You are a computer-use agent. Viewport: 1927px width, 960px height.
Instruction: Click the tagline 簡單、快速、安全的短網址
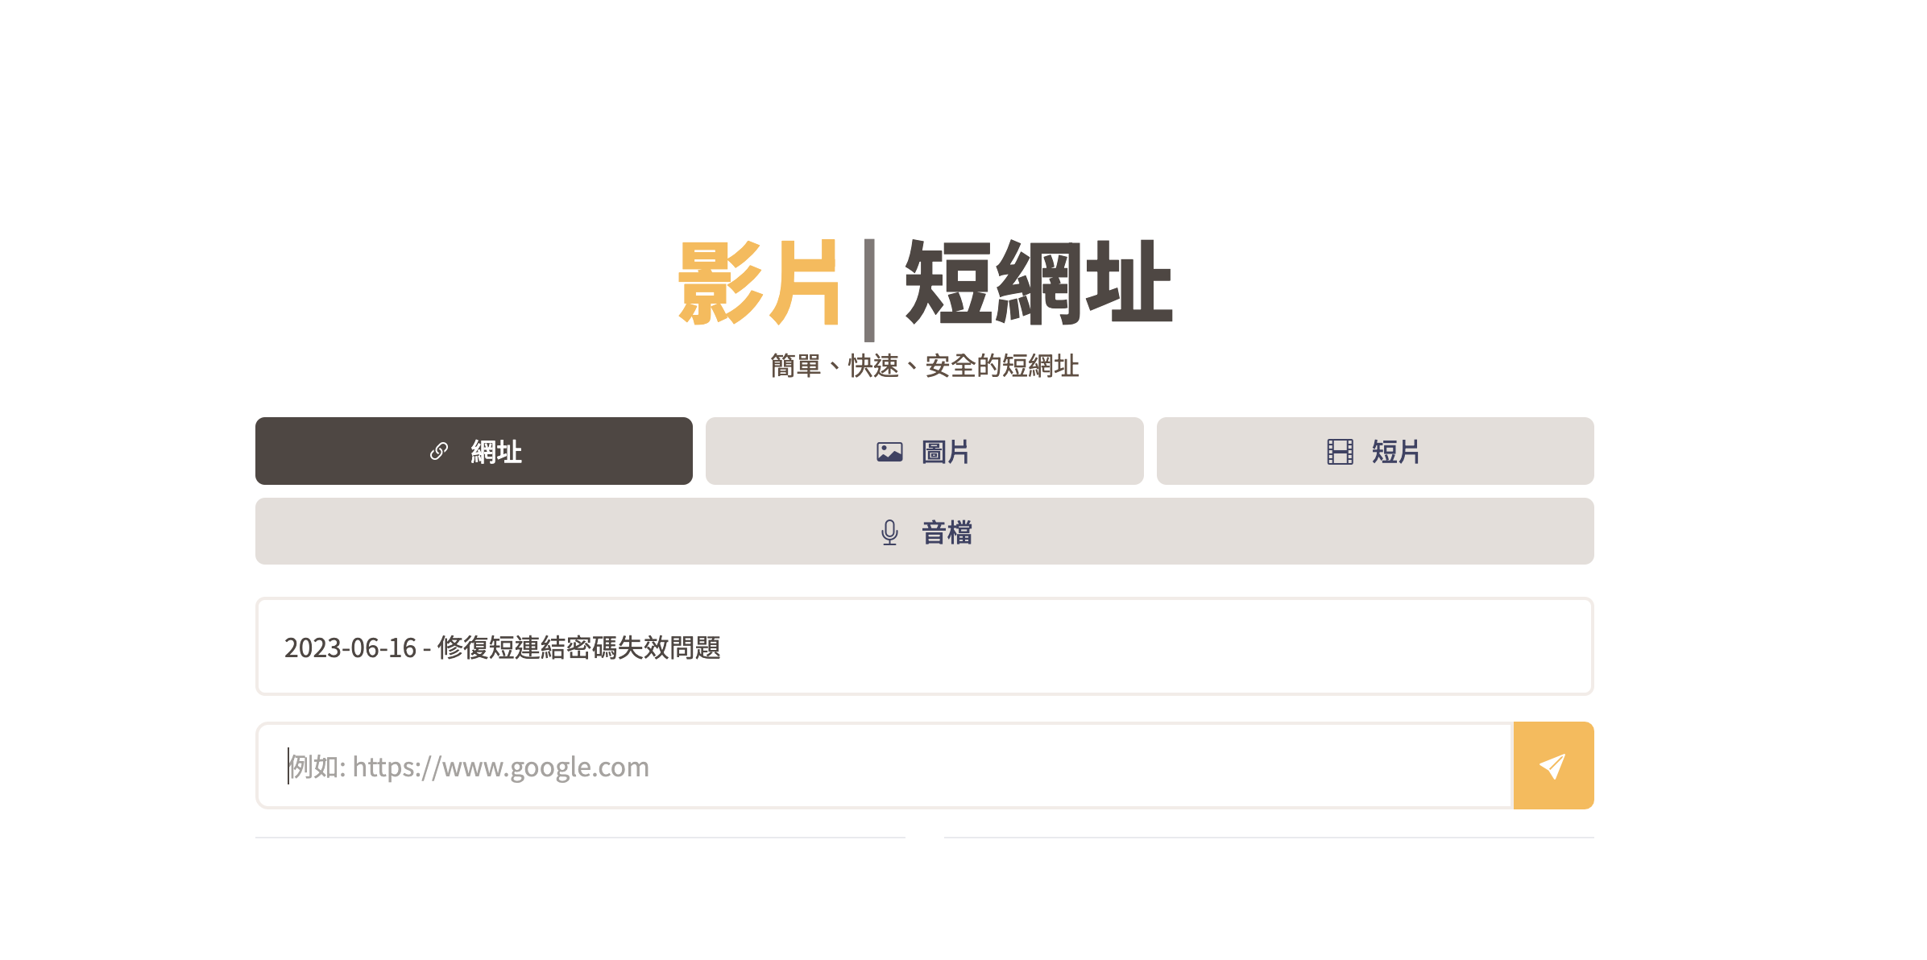pyautogui.click(x=926, y=366)
